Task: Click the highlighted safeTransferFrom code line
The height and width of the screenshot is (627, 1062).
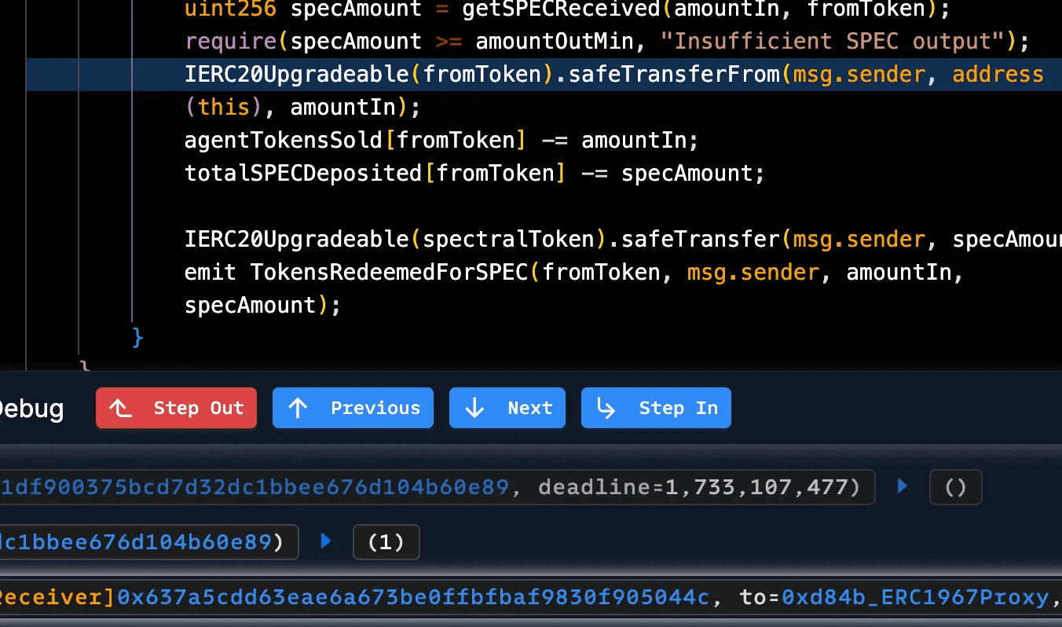Action: tap(613, 75)
